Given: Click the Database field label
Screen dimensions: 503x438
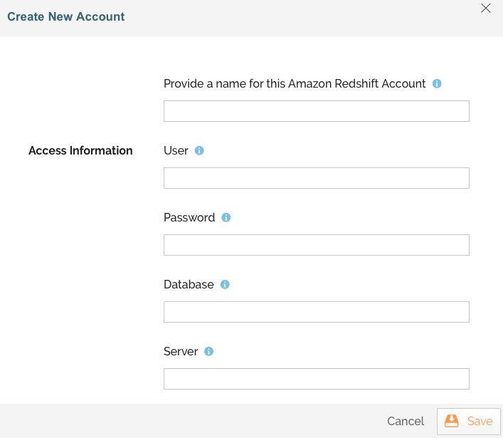Looking at the screenshot, I should [189, 284].
